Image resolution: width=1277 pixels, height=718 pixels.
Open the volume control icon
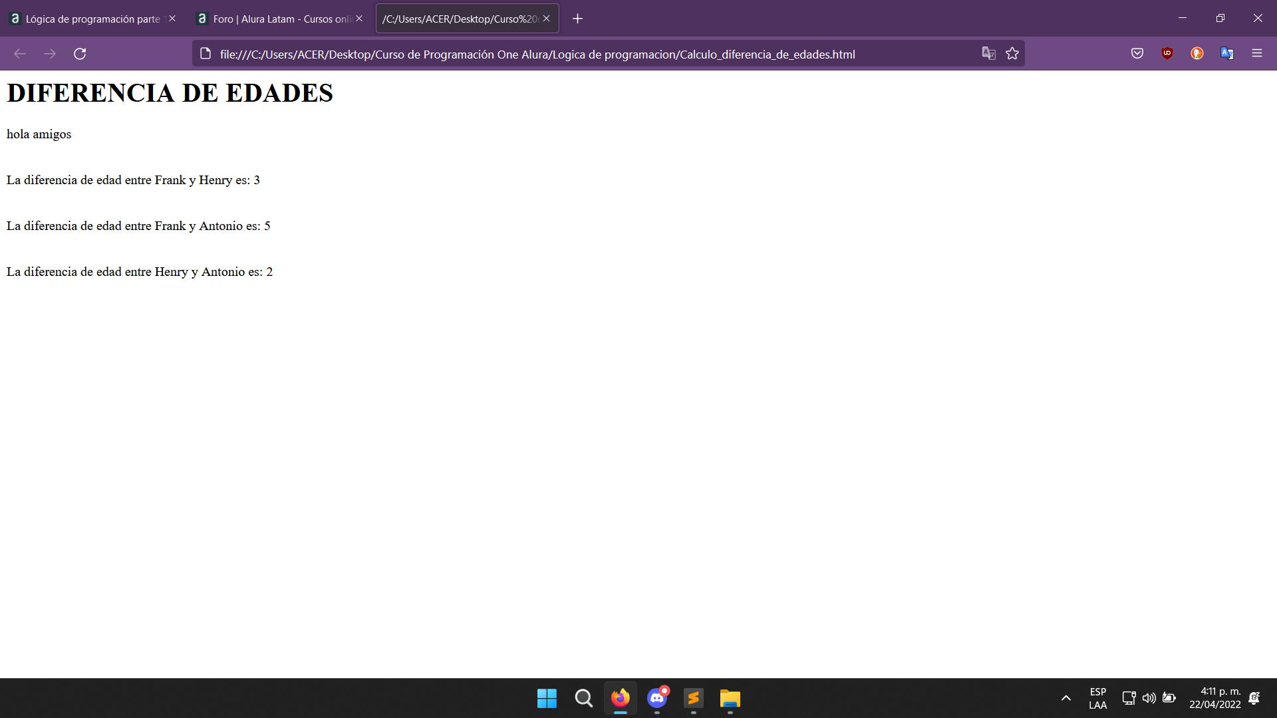click(1149, 698)
